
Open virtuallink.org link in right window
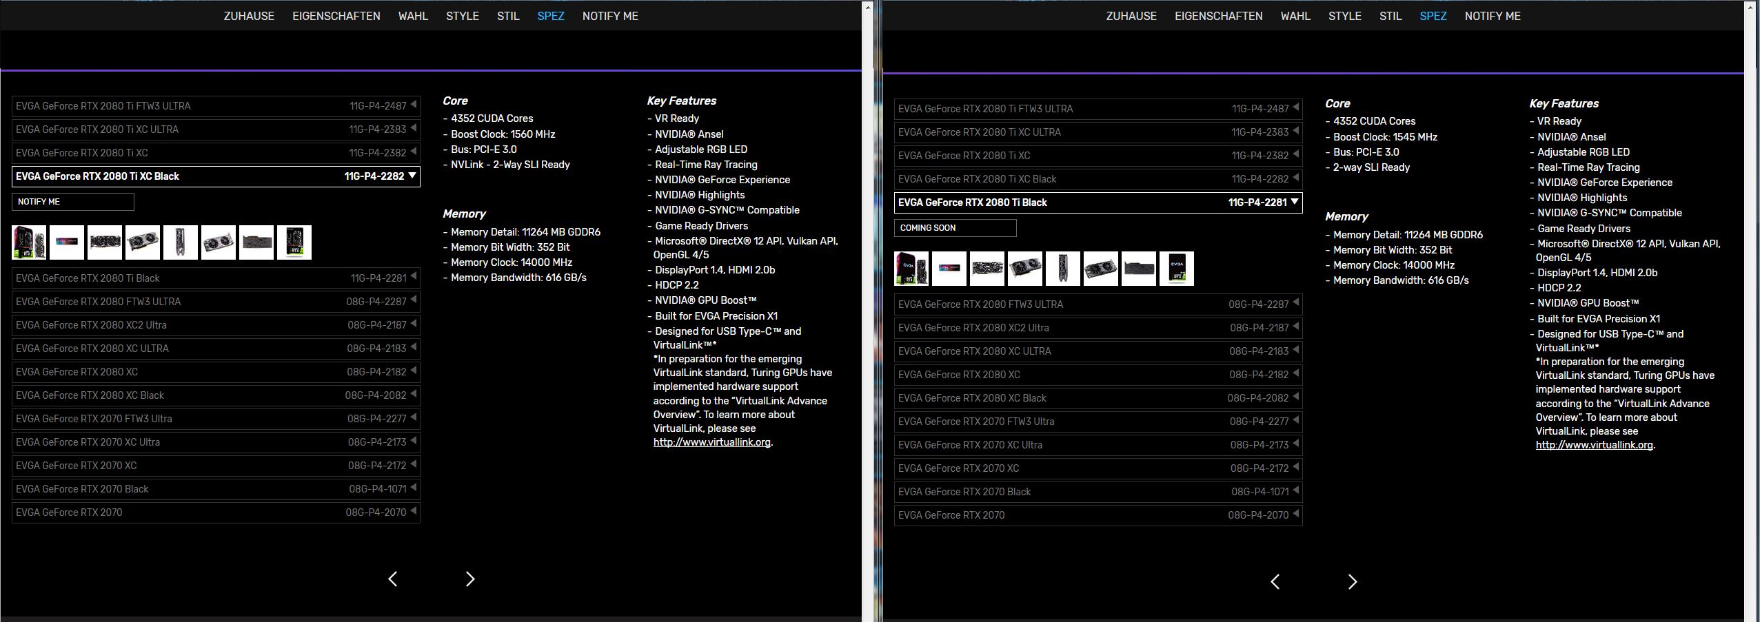(1594, 445)
